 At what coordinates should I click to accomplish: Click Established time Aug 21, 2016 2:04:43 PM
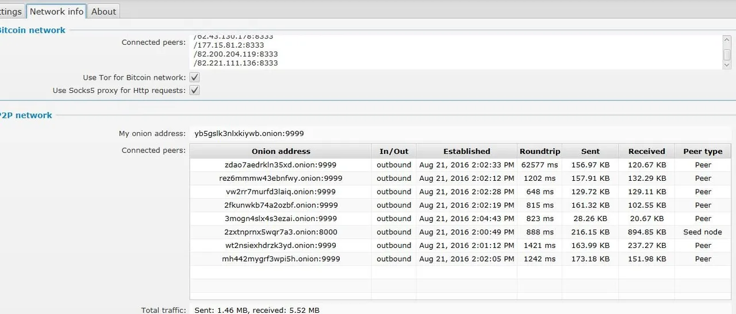(467, 219)
